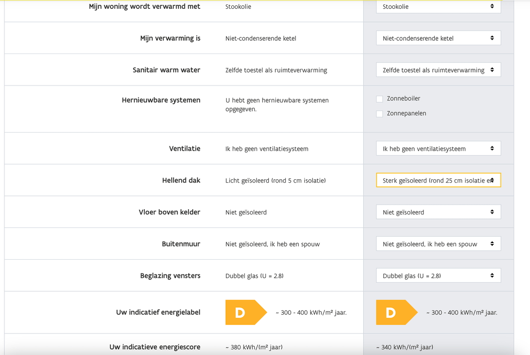Click the Uw indicatief energielabel heading

pyautogui.click(x=158, y=312)
